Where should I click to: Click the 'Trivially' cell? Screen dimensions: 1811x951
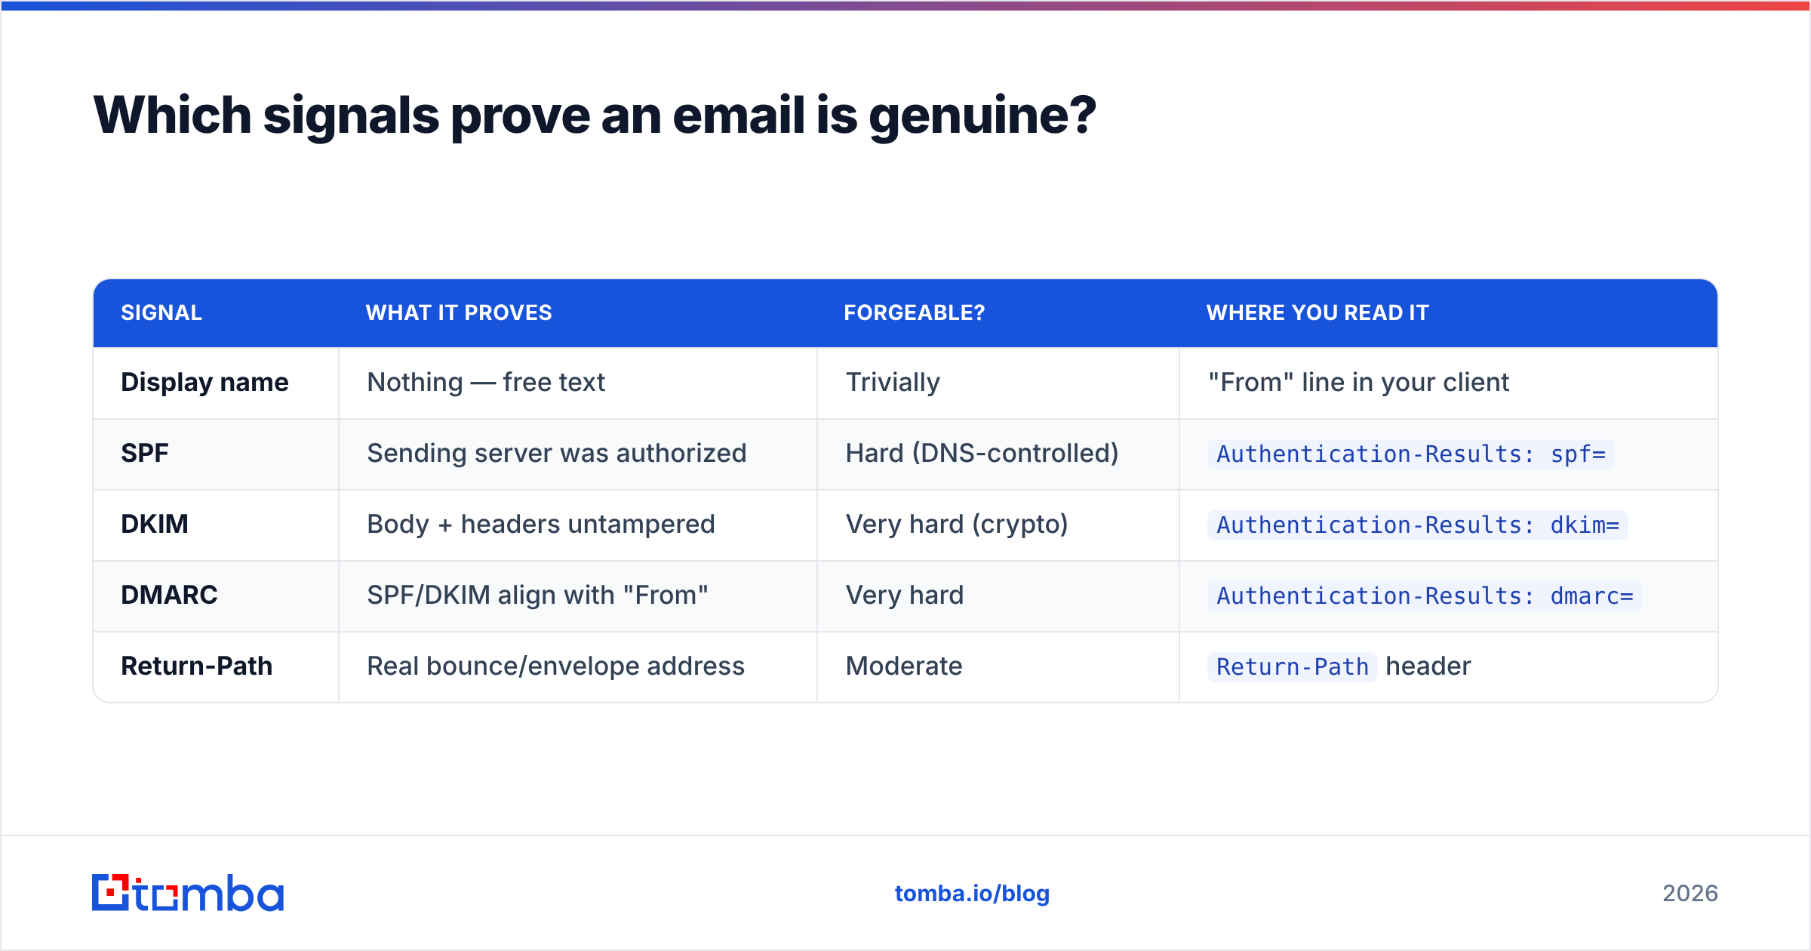coord(893,383)
